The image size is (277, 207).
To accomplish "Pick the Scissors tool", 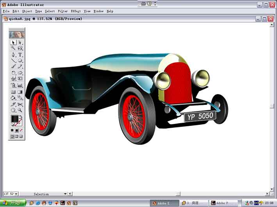I will coord(20,104).
